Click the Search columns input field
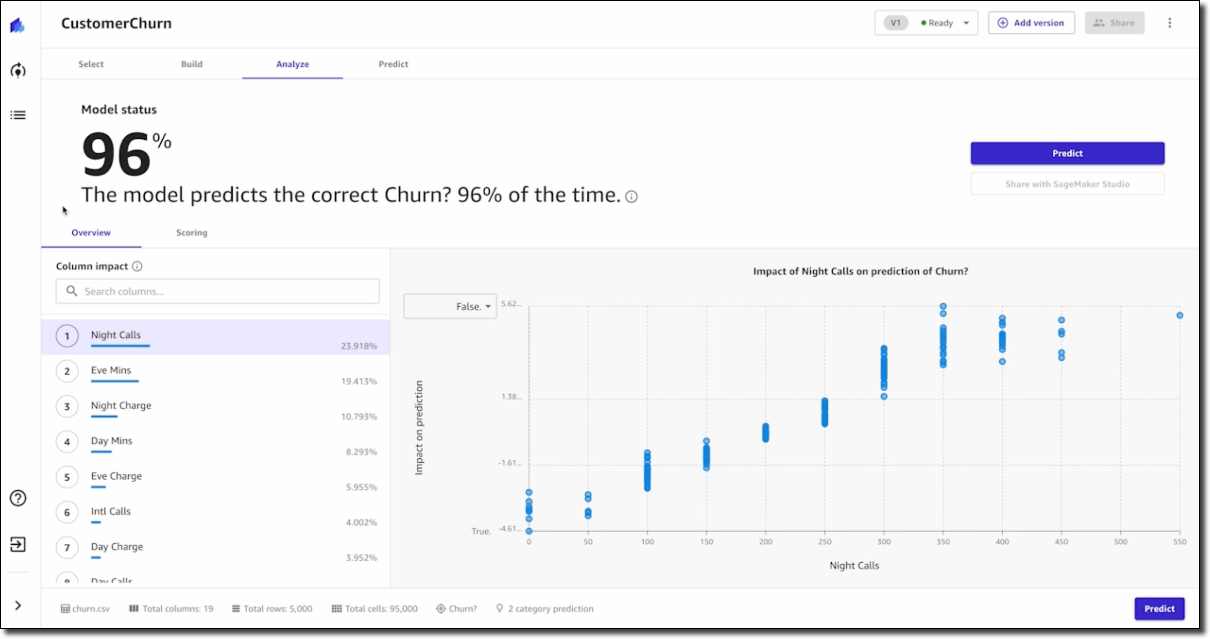 coord(218,291)
